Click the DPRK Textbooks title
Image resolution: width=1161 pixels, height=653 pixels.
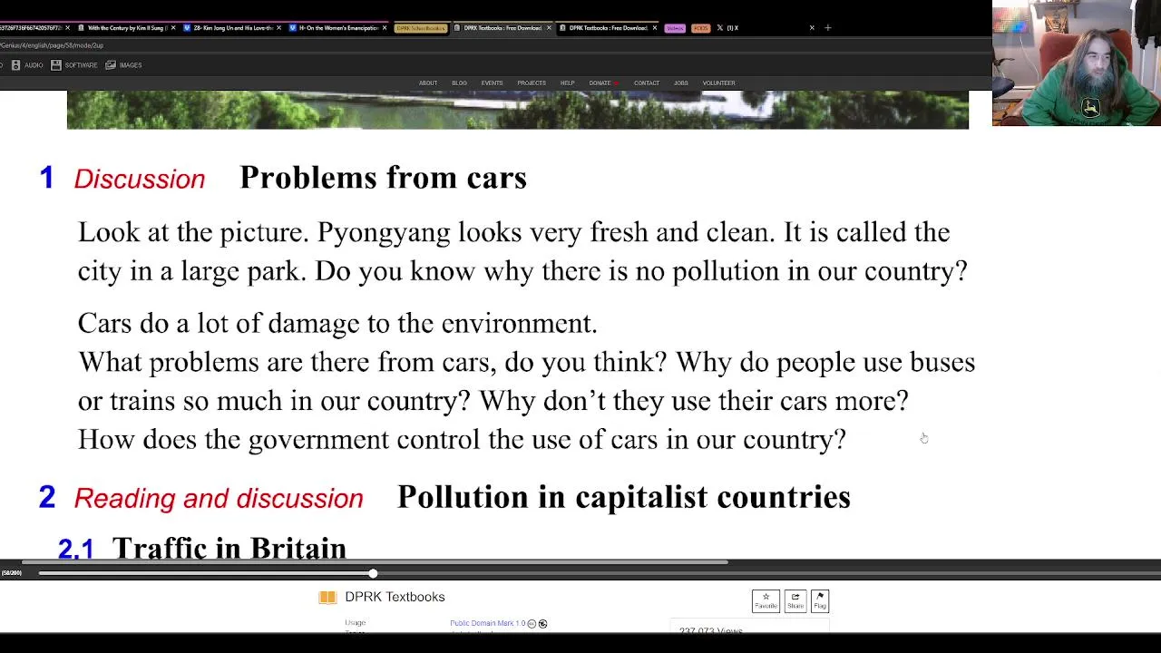point(395,597)
